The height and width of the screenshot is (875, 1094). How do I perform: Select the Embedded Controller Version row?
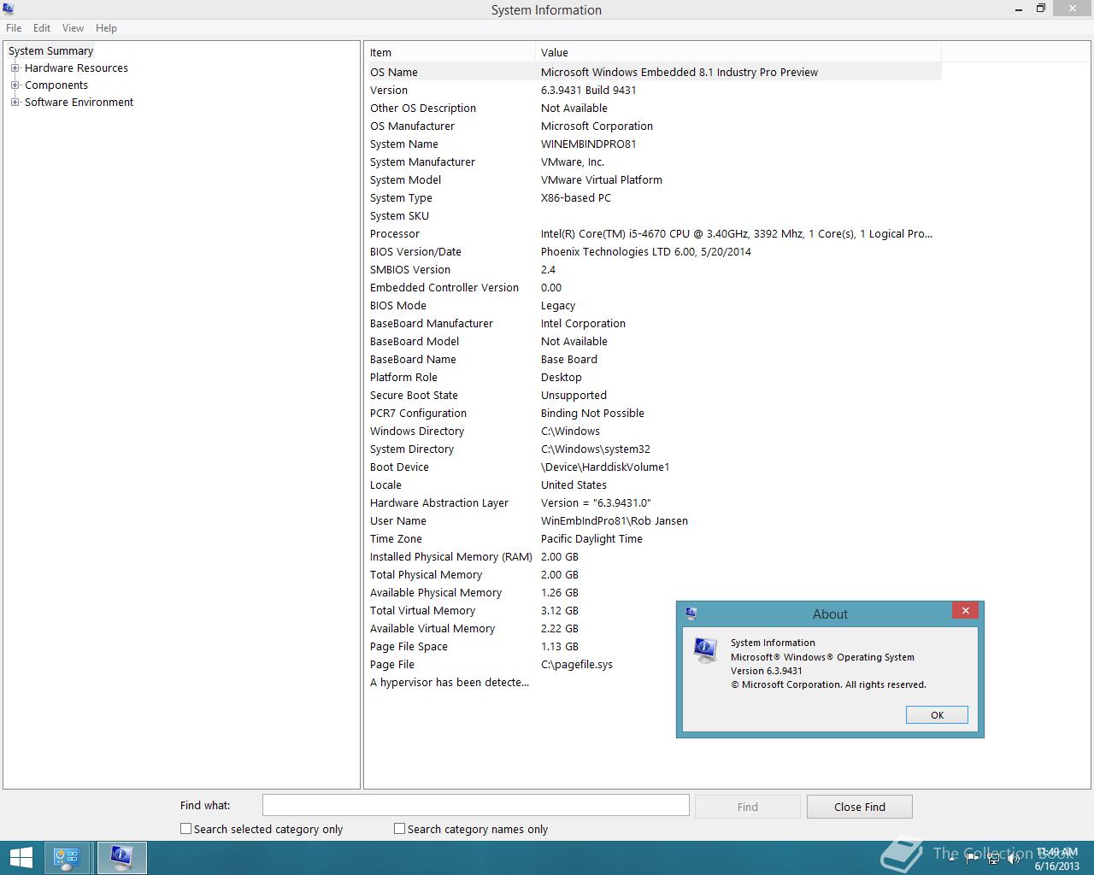pyautogui.click(x=655, y=287)
